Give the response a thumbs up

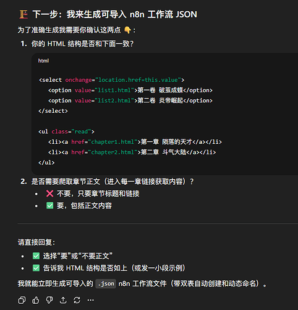[36, 300]
